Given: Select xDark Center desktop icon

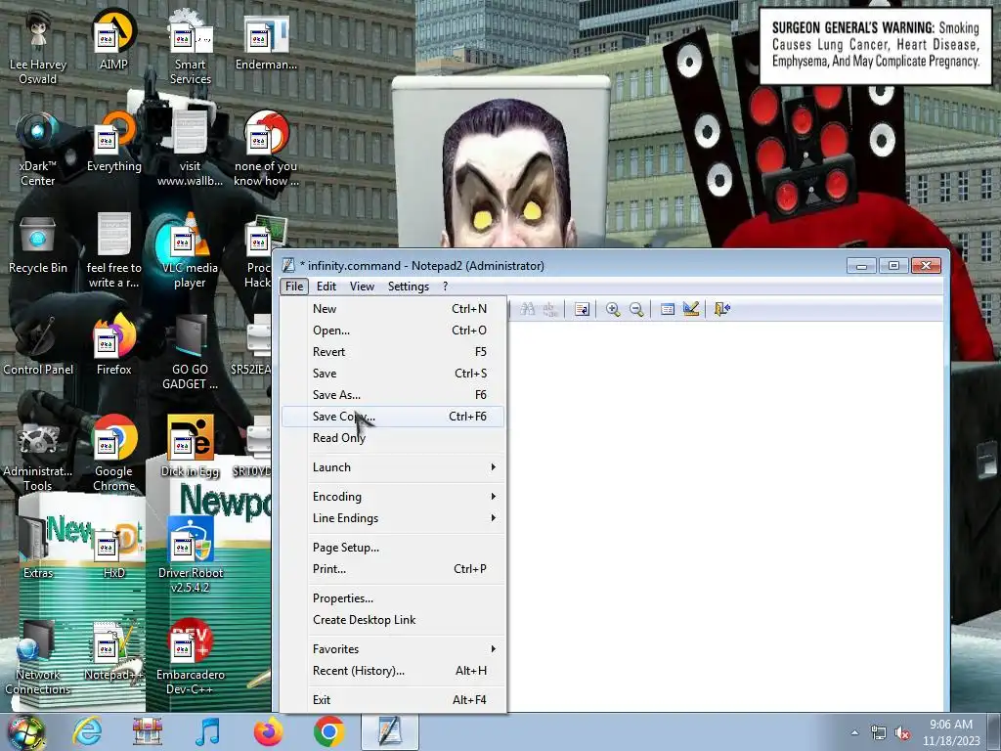Looking at the screenshot, I should (38, 150).
